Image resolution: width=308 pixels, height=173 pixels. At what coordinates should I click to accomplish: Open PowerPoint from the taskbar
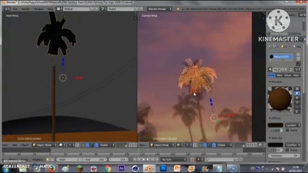pos(177,168)
